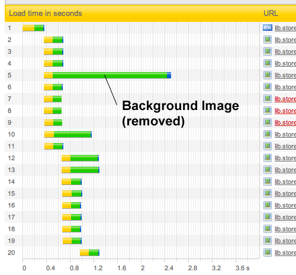Click the image file icon in row 5
Image resolution: width=296 pixels, height=275 pixels.
click(268, 75)
